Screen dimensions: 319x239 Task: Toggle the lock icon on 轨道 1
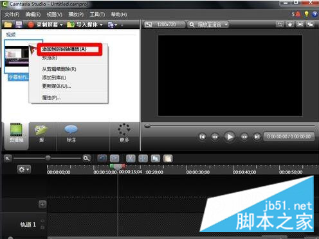tap(42, 227)
